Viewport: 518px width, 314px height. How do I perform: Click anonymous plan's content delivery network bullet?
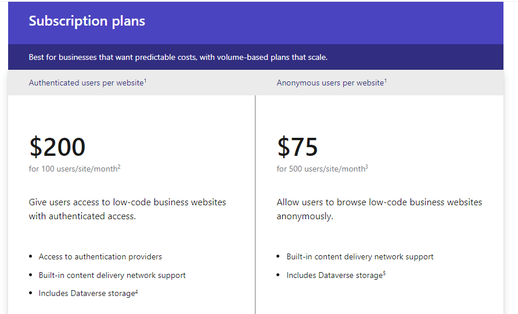360,257
